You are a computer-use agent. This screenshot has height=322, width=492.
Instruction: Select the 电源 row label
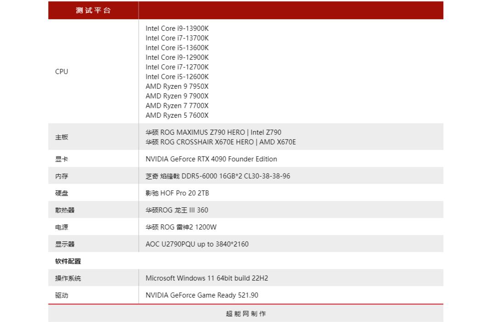tap(62, 227)
